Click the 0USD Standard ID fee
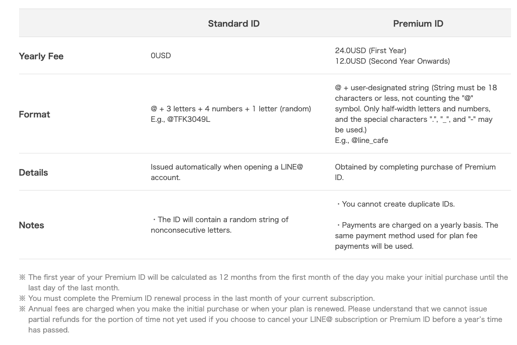 click(161, 56)
